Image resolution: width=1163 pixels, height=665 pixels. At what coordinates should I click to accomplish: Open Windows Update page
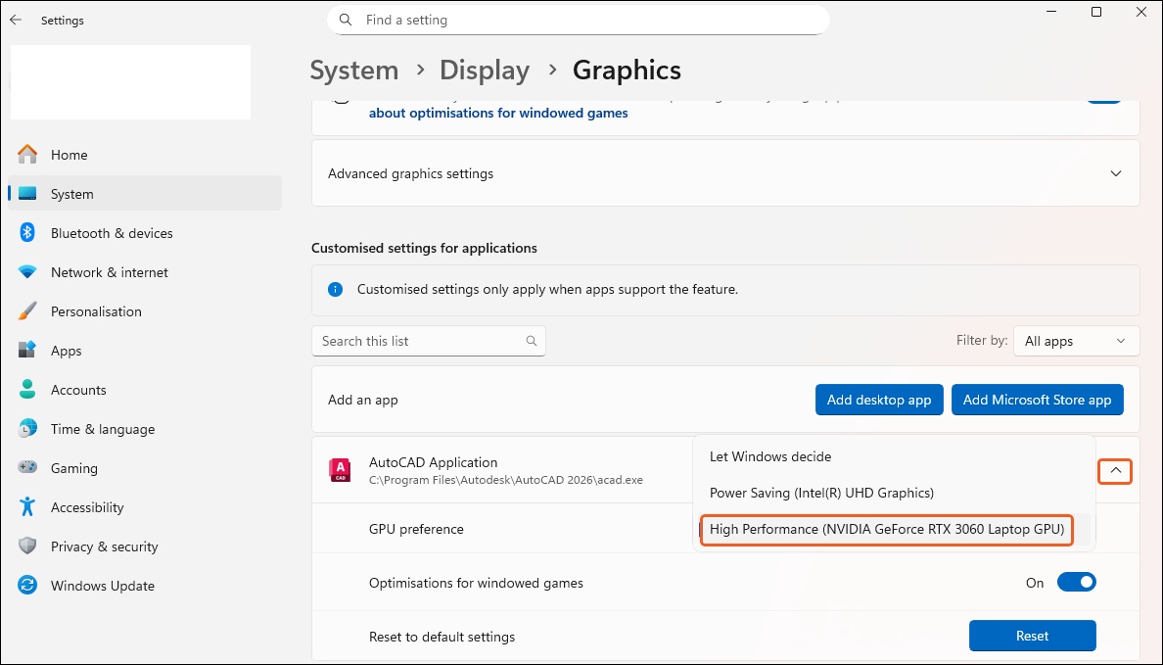(x=145, y=586)
